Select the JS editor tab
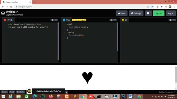Viewport: 177px width, 99px height. pyautogui.click(x=124, y=20)
